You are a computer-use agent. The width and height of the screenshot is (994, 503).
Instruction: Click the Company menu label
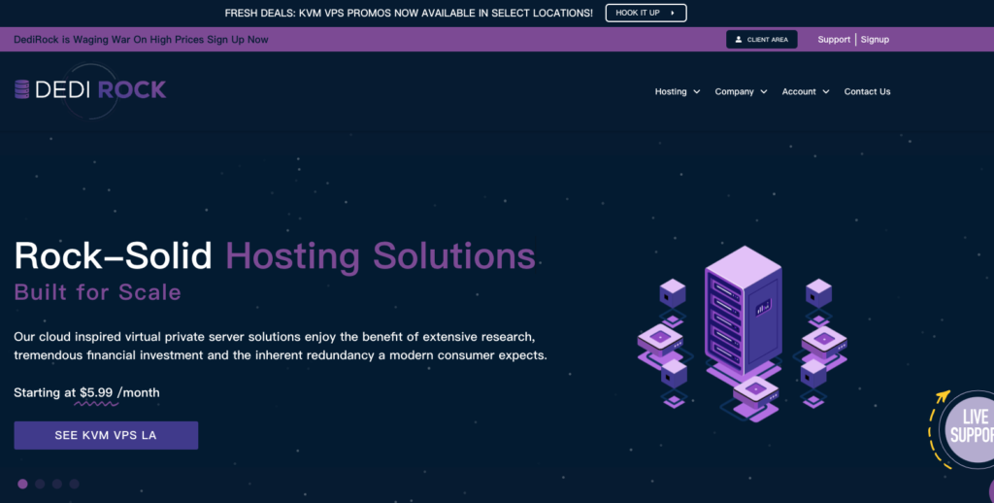[x=734, y=91]
